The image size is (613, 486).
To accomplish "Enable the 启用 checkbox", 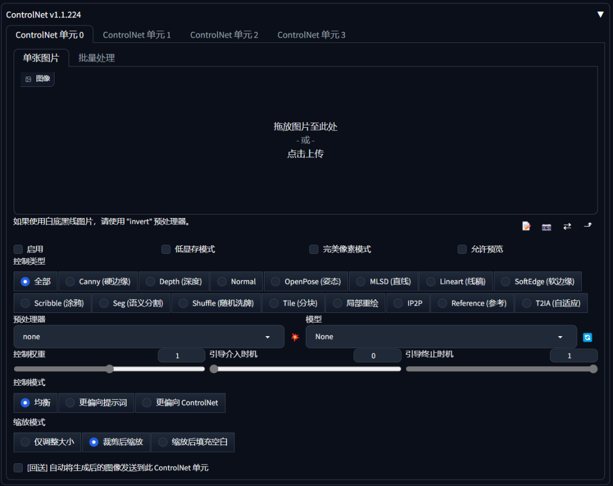I will coord(18,249).
